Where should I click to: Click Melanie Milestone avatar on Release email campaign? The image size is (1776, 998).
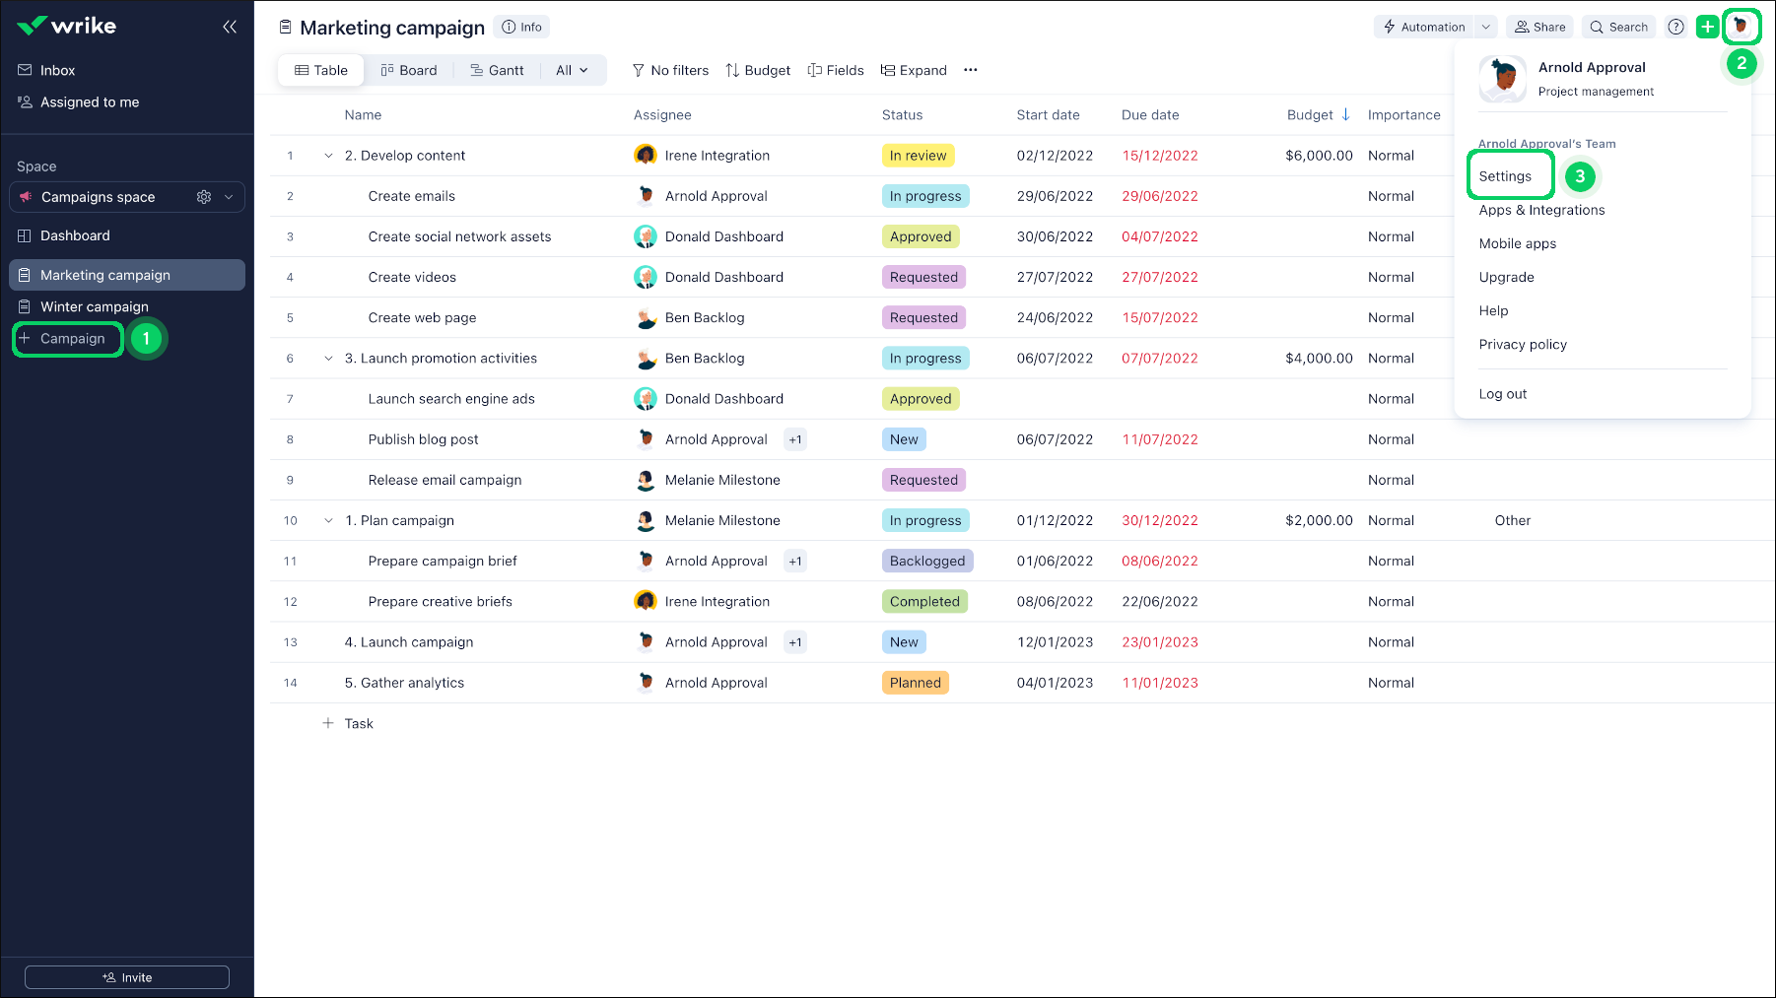[646, 480]
